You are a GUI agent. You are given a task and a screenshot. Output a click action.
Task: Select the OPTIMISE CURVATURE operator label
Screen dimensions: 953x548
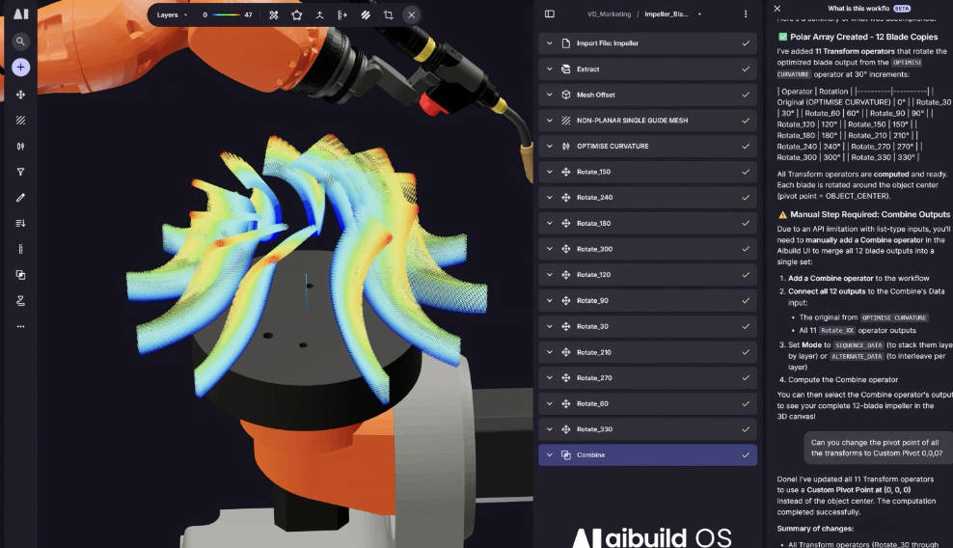tap(613, 146)
